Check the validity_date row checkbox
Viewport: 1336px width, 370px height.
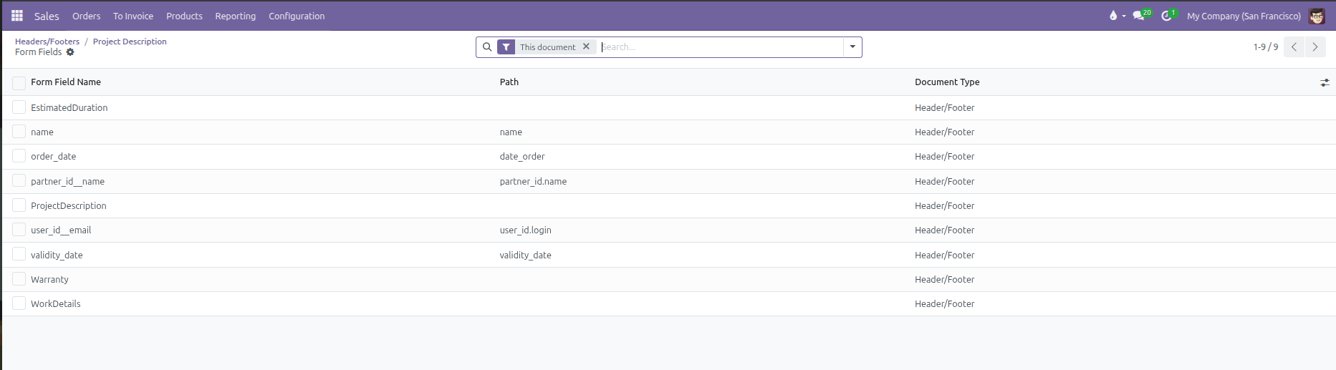(19, 254)
